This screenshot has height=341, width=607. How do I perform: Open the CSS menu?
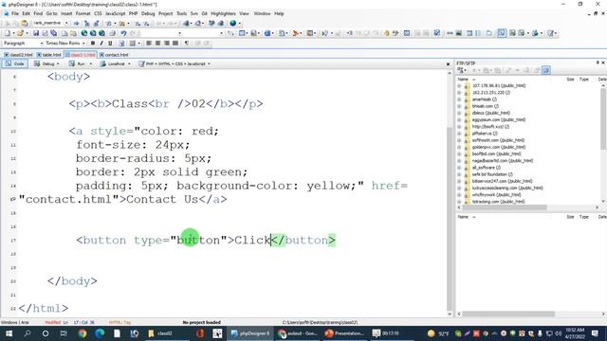(98, 13)
